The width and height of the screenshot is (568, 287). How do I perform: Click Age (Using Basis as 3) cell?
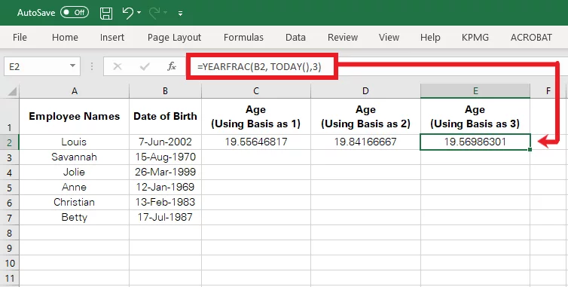[x=475, y=116]
